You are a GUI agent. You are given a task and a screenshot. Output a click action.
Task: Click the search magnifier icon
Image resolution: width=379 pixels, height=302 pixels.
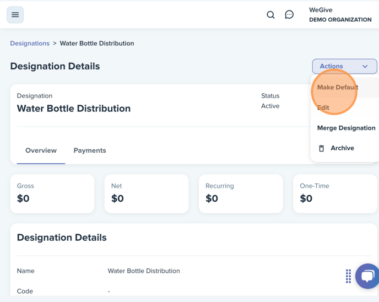[x=270, y=15]
